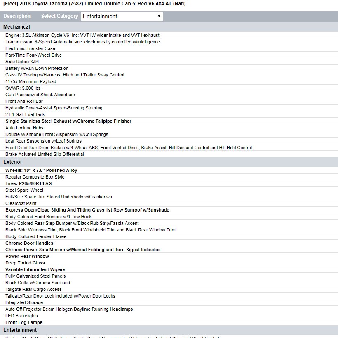Select 'Leaf Rear Suspension w/Leaf Springs' row
Viewport: 338px width, 338px height.
[x=169, y=141]
